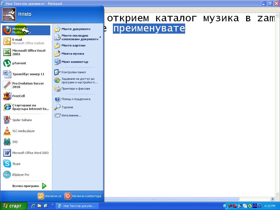Open Mozilla Firefox from Start menu
The width and height of the screenshot is (280, 210).
[x=26, y=30]
